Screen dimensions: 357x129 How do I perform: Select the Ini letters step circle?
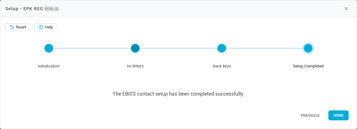click(x=135, y=48)
